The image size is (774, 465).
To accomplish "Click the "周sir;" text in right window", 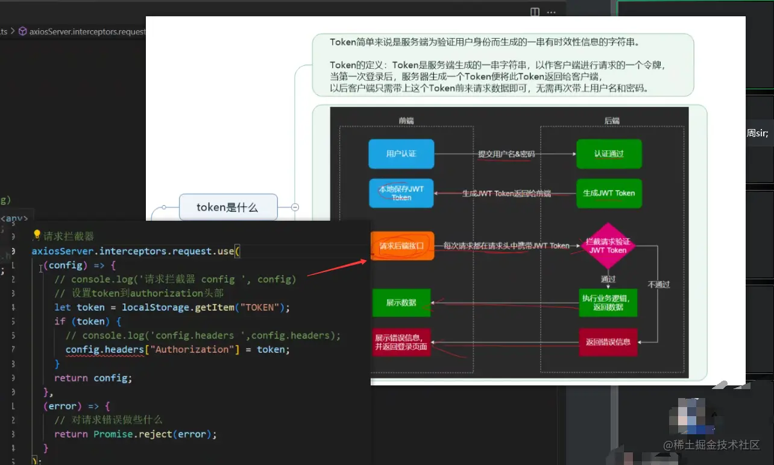I will point(758,133).
